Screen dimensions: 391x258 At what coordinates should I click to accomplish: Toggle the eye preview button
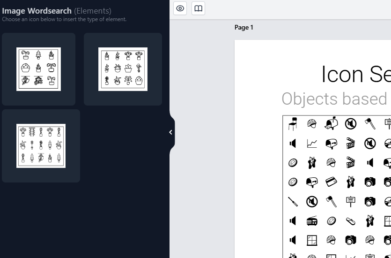point(180,8)
